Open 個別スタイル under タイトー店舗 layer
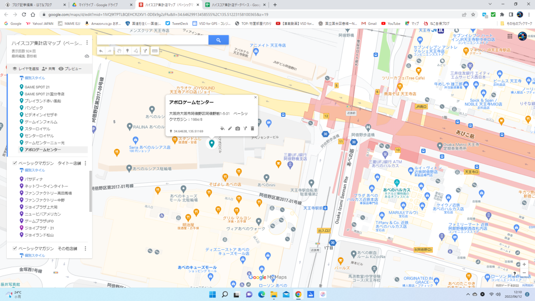 32,170
